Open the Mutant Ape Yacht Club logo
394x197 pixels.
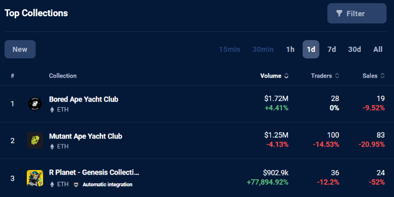[35, 141]
